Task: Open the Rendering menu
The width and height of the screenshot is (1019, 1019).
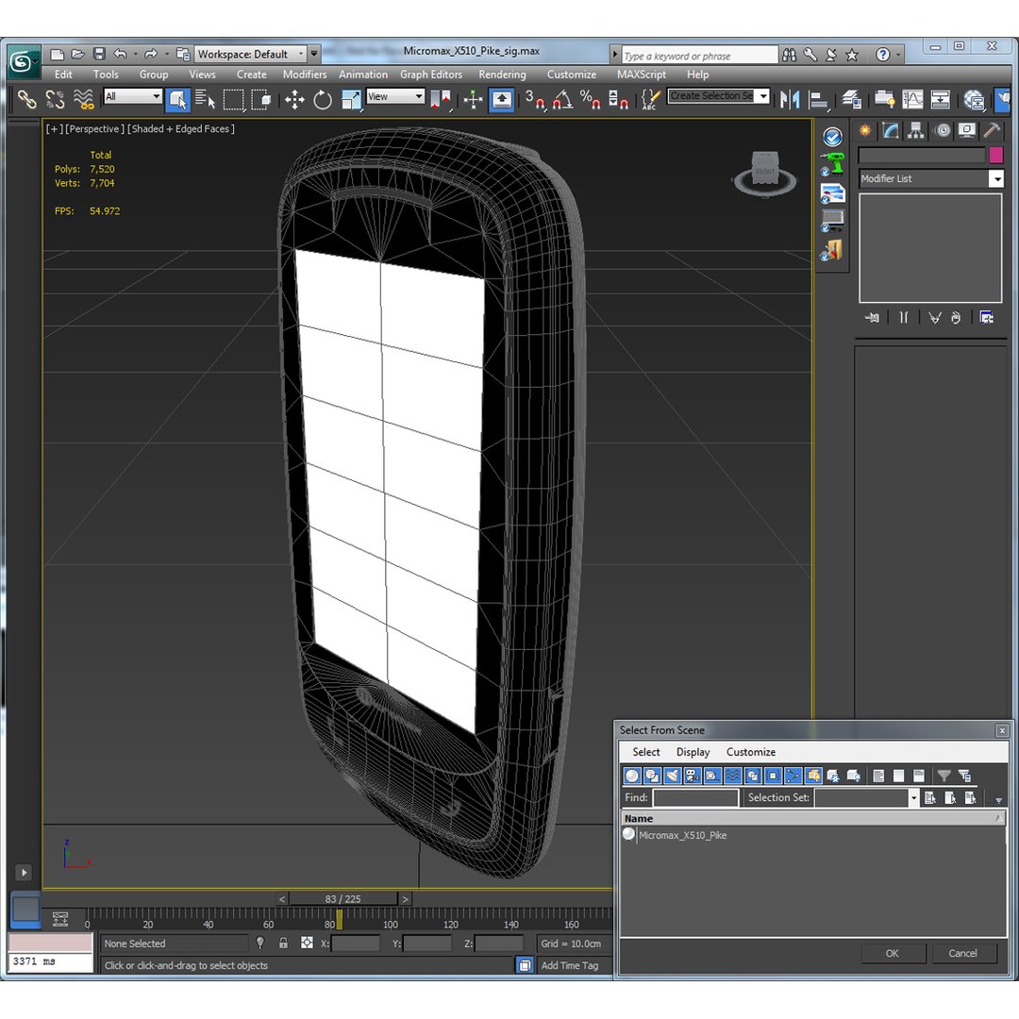Action: 502,75
